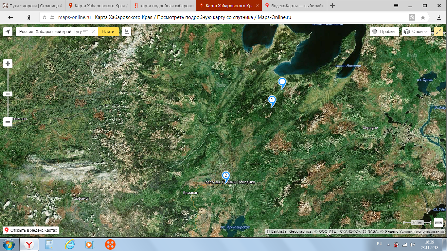The width and height of the screenshot is (447, 251).
Task: Click the grey globe icon in the address bar
Action: pyautogui.click(x=412, y=18)
